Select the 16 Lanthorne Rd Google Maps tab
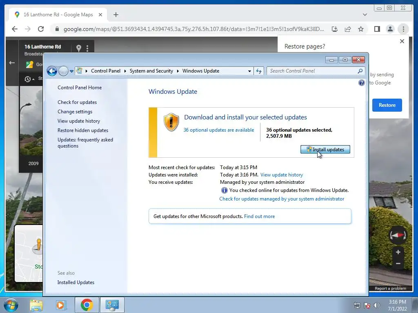 (x=58, y=15)
